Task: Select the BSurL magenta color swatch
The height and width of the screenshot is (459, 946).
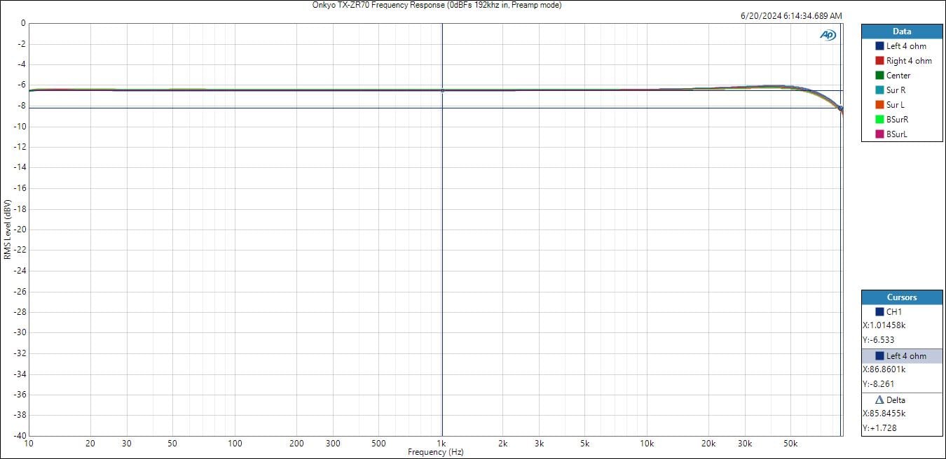Action: click(x=879, y=134)
